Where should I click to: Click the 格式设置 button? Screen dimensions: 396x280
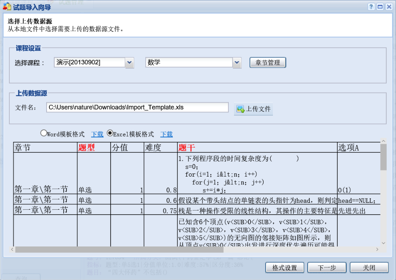(285, 267)
